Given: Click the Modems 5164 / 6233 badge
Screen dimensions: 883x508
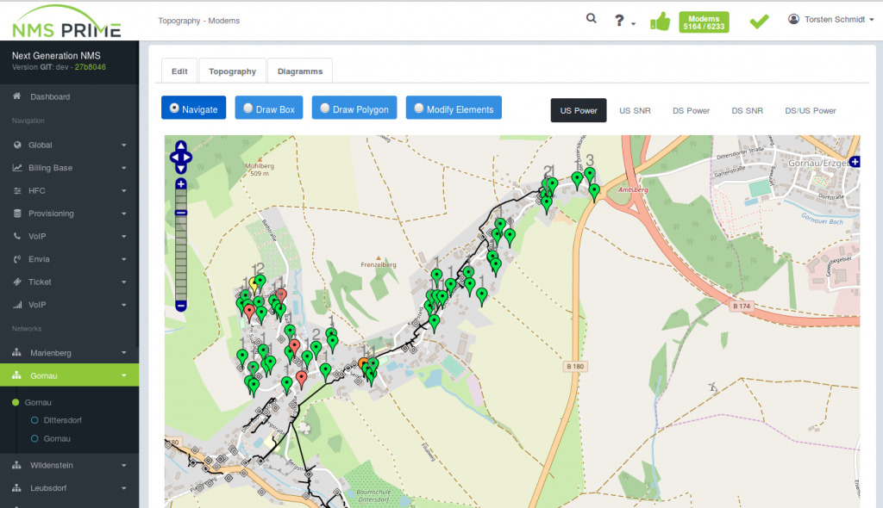Looking at the screenshot, I should coord(704,22).
